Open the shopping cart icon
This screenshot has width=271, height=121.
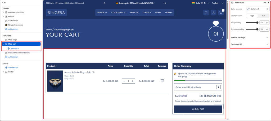click(221, 13)
